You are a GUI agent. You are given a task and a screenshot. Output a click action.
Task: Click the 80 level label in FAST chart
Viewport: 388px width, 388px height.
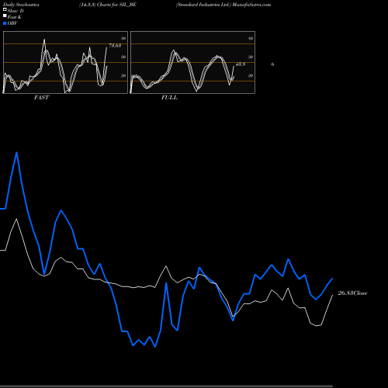point(123,38)
